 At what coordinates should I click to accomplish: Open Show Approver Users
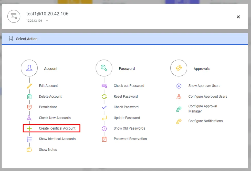coord(204,86)
